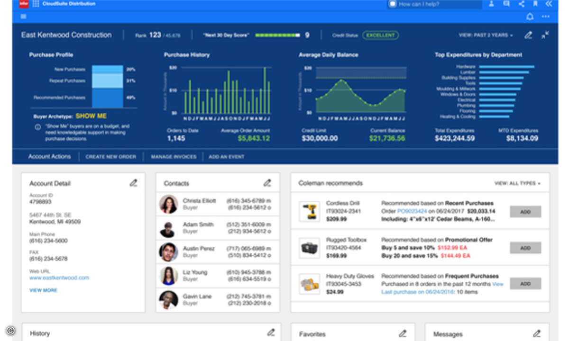
Task: Click Liz Young's avatar
Action: (x=168, y=276)
